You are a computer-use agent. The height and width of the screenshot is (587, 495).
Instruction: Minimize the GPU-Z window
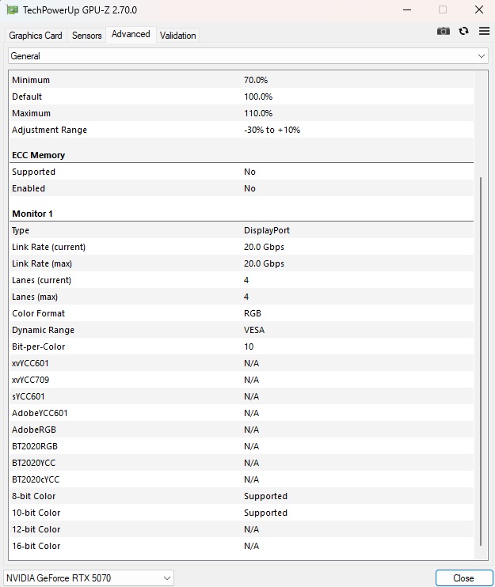click(x=407, y=10)
